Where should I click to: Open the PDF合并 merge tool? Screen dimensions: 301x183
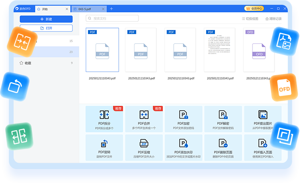pos(144,119)
